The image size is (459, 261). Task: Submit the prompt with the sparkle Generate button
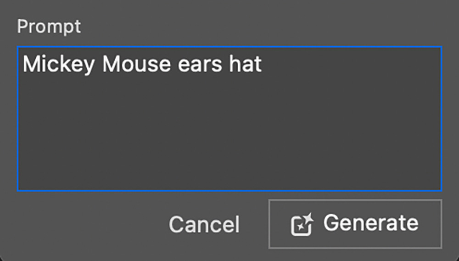[355, 224]
